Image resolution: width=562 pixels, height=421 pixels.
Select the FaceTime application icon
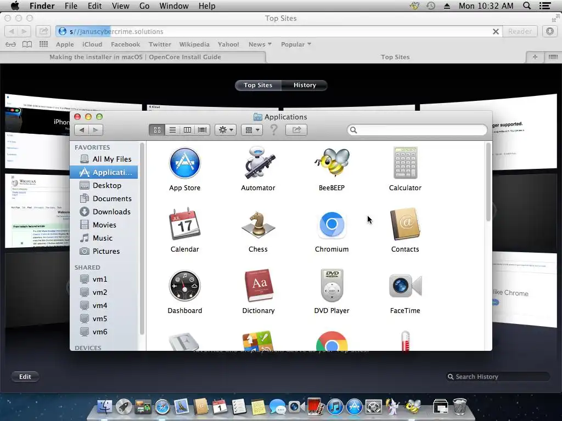click(406, 286)
